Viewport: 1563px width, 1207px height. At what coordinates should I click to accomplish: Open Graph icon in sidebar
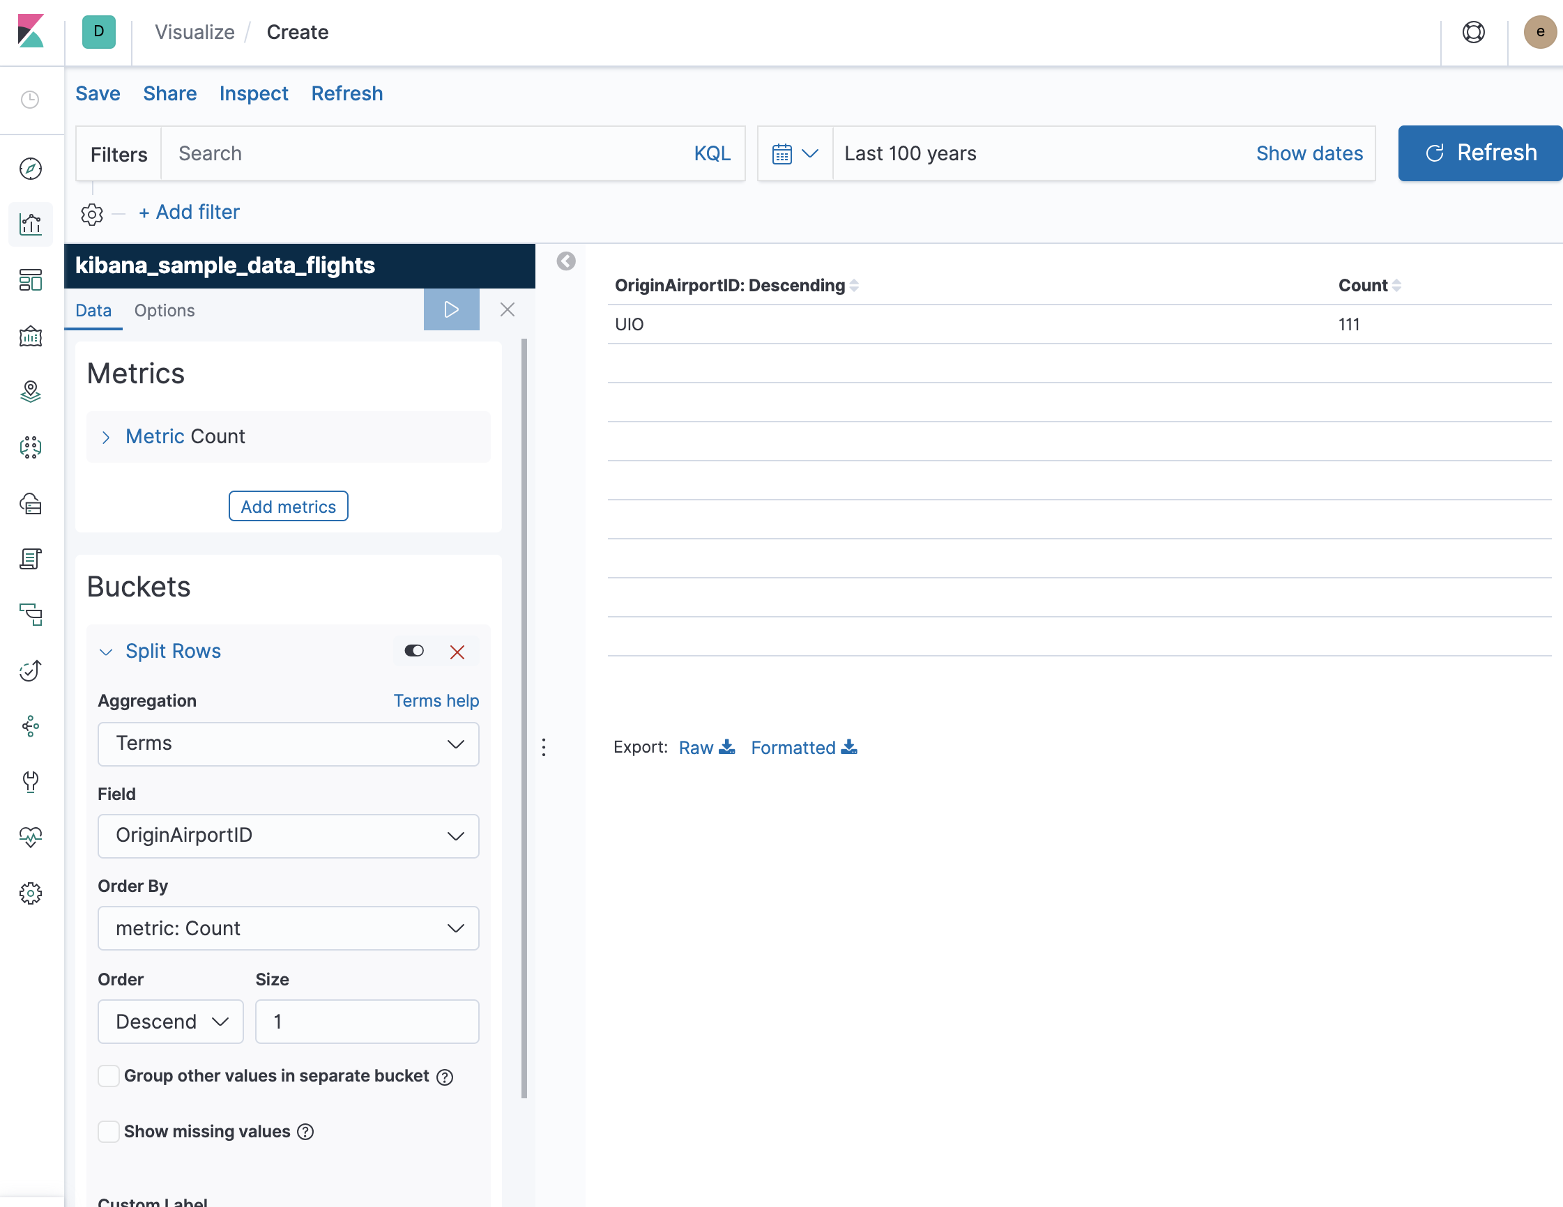tap(30, 726)
